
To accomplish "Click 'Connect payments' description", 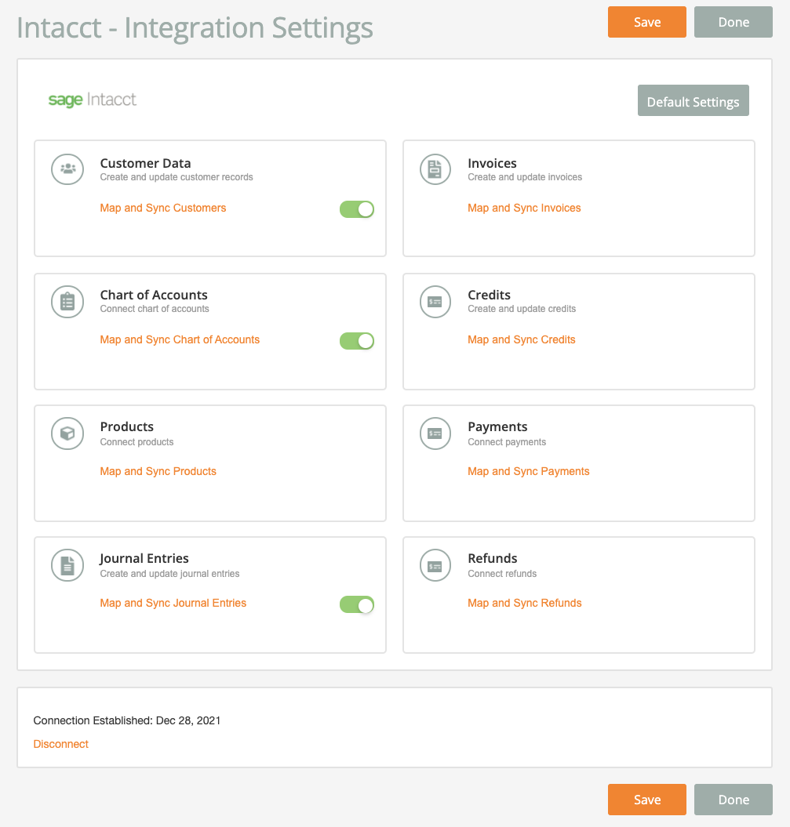I will tap(507, 442).
